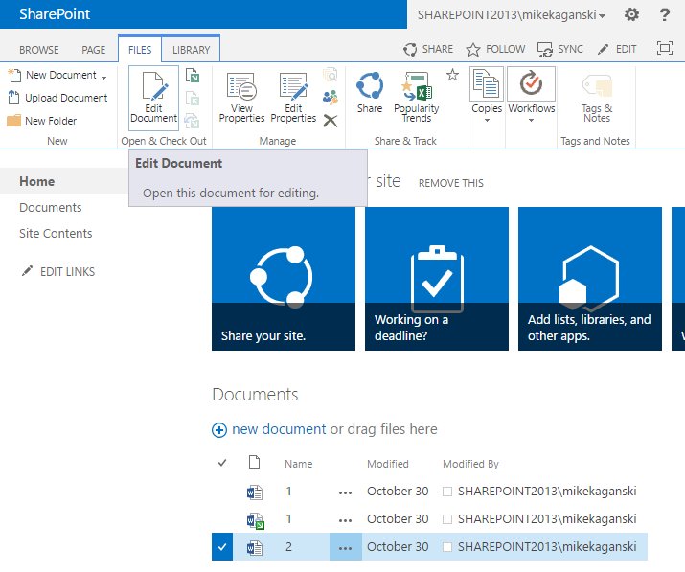Click the help question mark icon
The image size is (685, 572).
pos(665,14)
